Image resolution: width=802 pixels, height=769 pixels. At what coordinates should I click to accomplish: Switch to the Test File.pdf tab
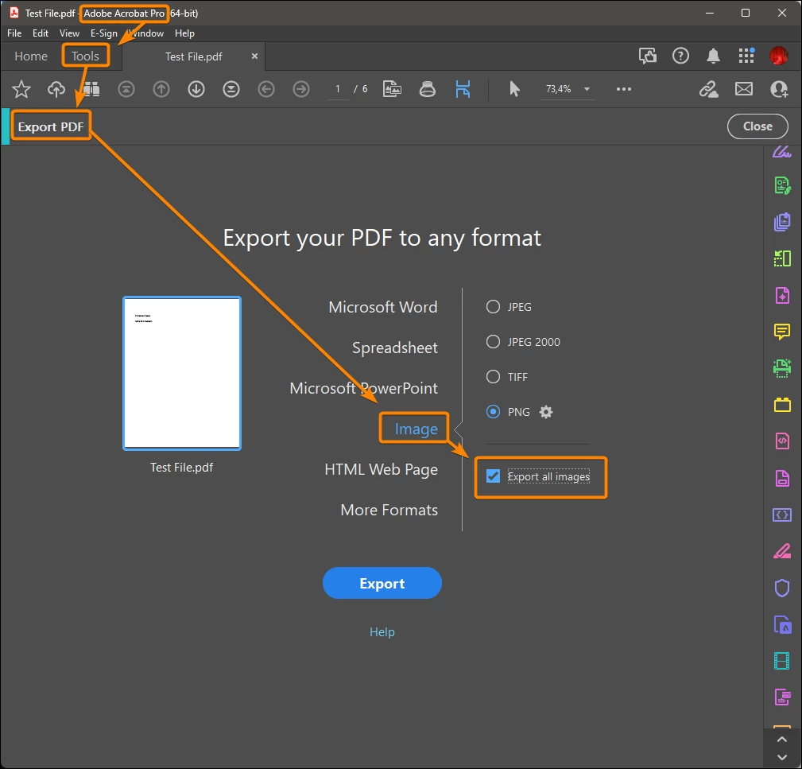click(x=193, y=56)
